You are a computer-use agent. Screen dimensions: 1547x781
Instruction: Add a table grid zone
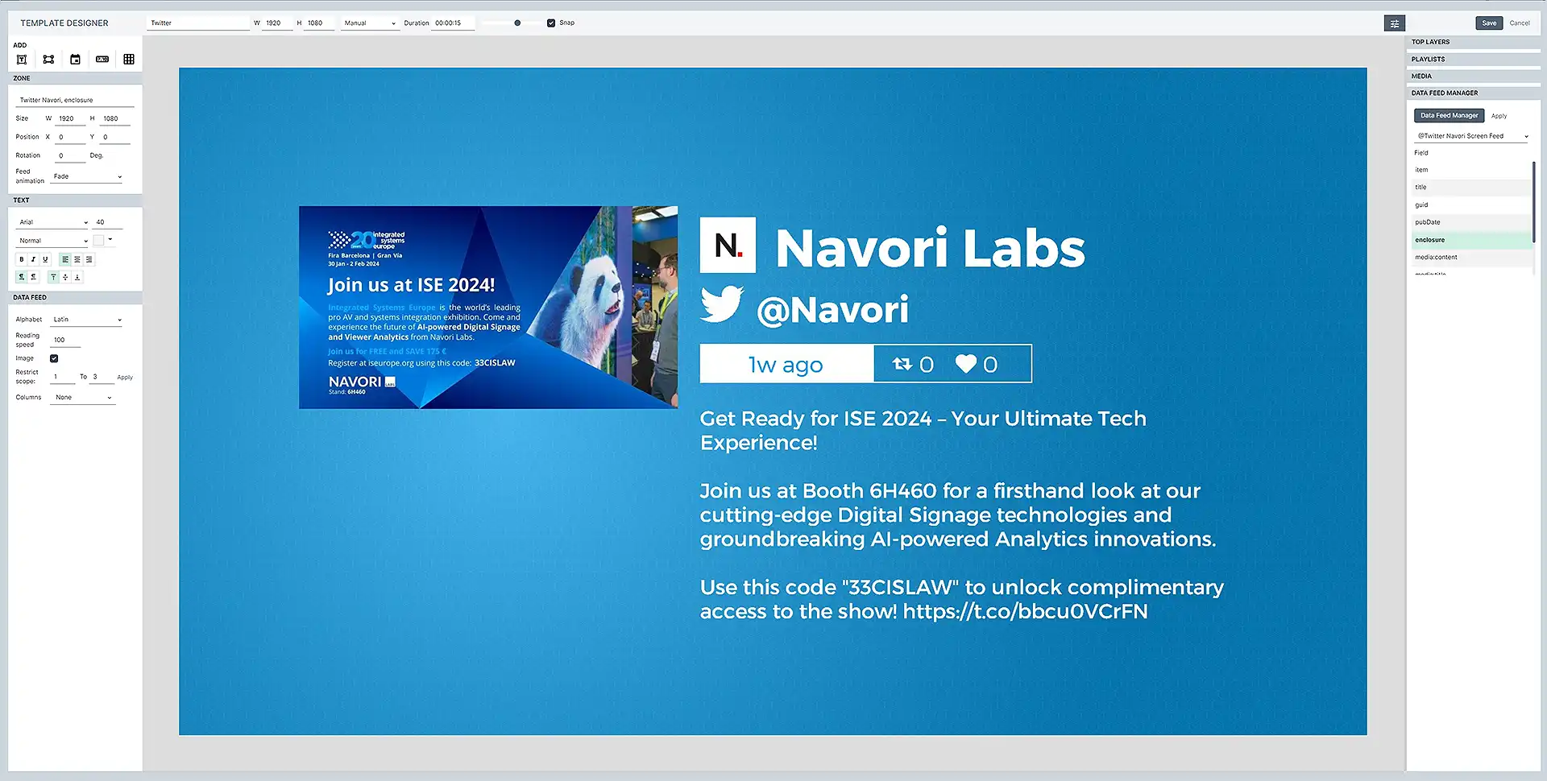(129, 60)
